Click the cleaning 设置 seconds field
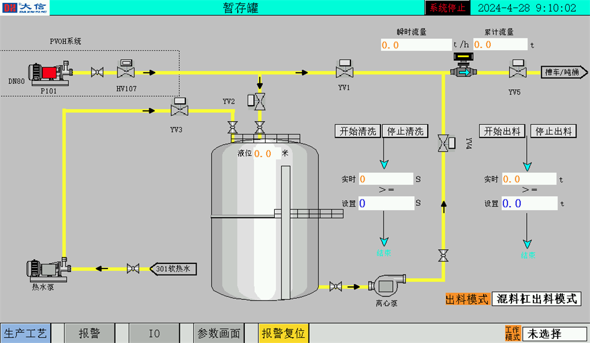Screen dimensions: 590x343 coord(386,203)
